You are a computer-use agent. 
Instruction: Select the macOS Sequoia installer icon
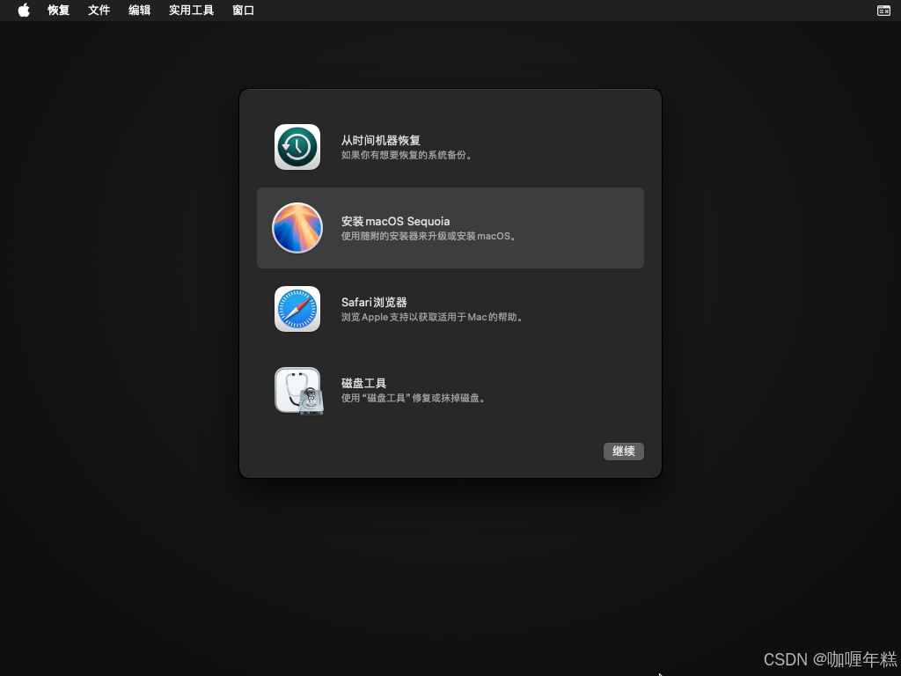click(297, 228)
